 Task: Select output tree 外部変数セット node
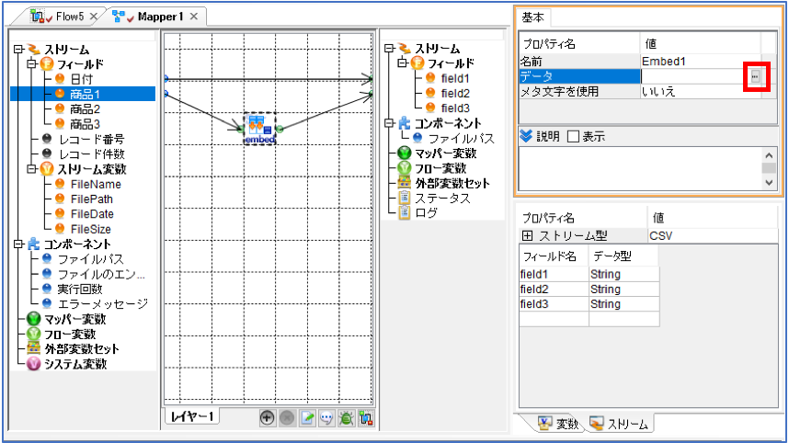click(x=452, y=183)
